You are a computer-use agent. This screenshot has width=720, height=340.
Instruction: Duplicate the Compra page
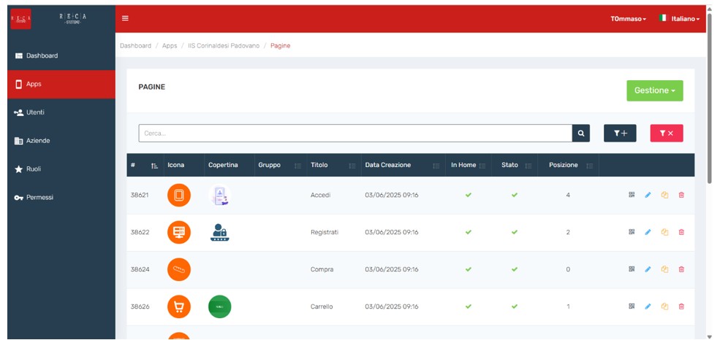pos(664,269)
